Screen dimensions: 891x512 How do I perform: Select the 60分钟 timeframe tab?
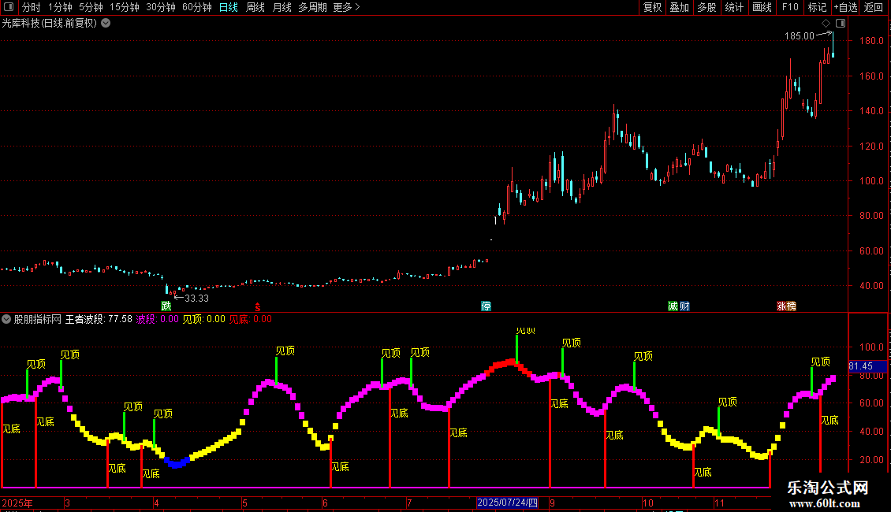196,7
